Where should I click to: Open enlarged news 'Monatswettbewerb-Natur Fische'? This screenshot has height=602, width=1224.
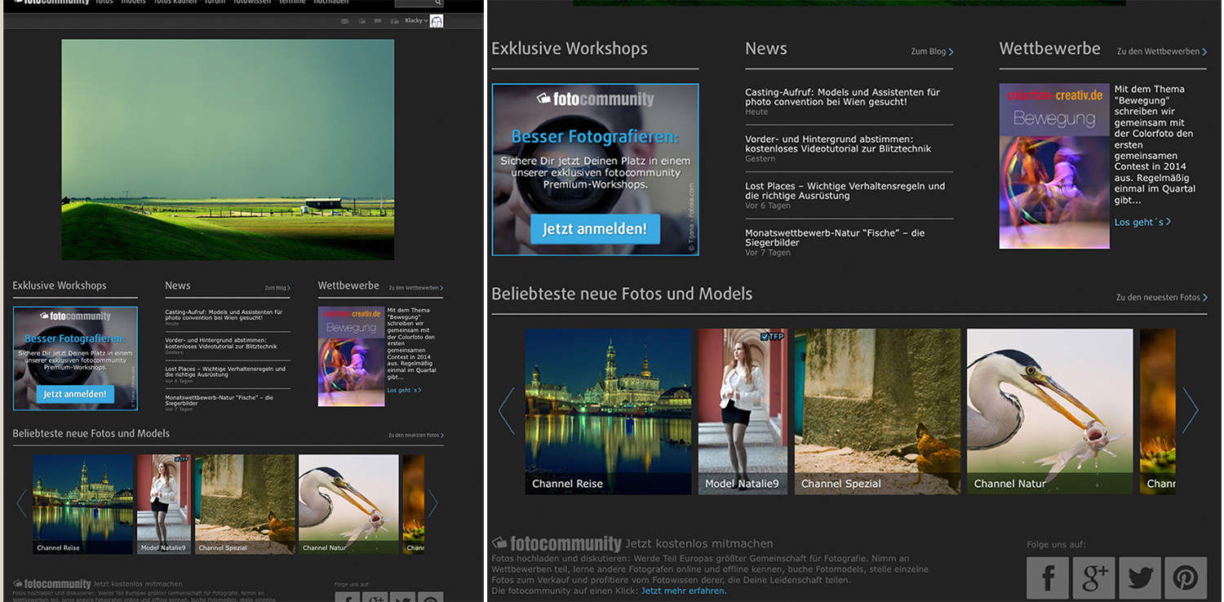[x=835, y=237]
